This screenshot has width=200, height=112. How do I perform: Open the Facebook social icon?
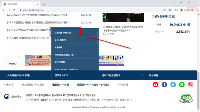[164, 85]
